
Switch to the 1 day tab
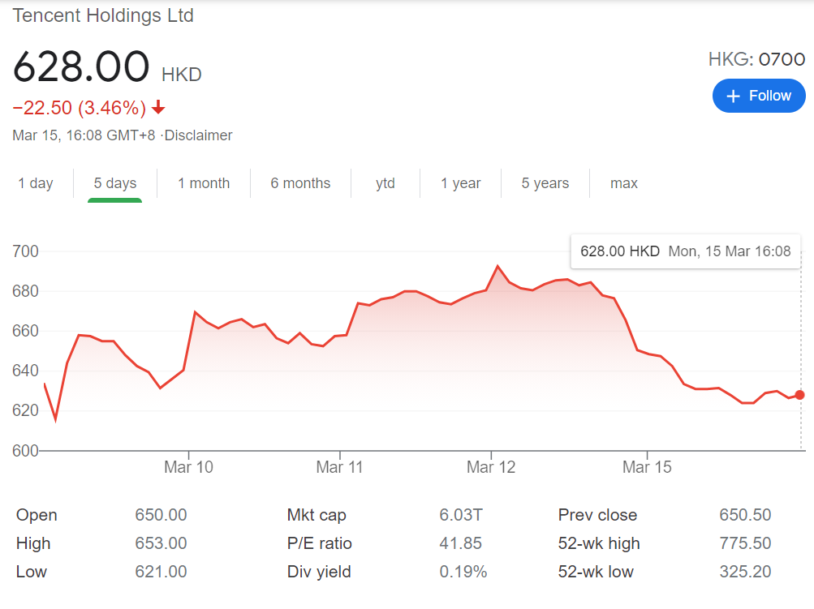click(x=36, y=183)
